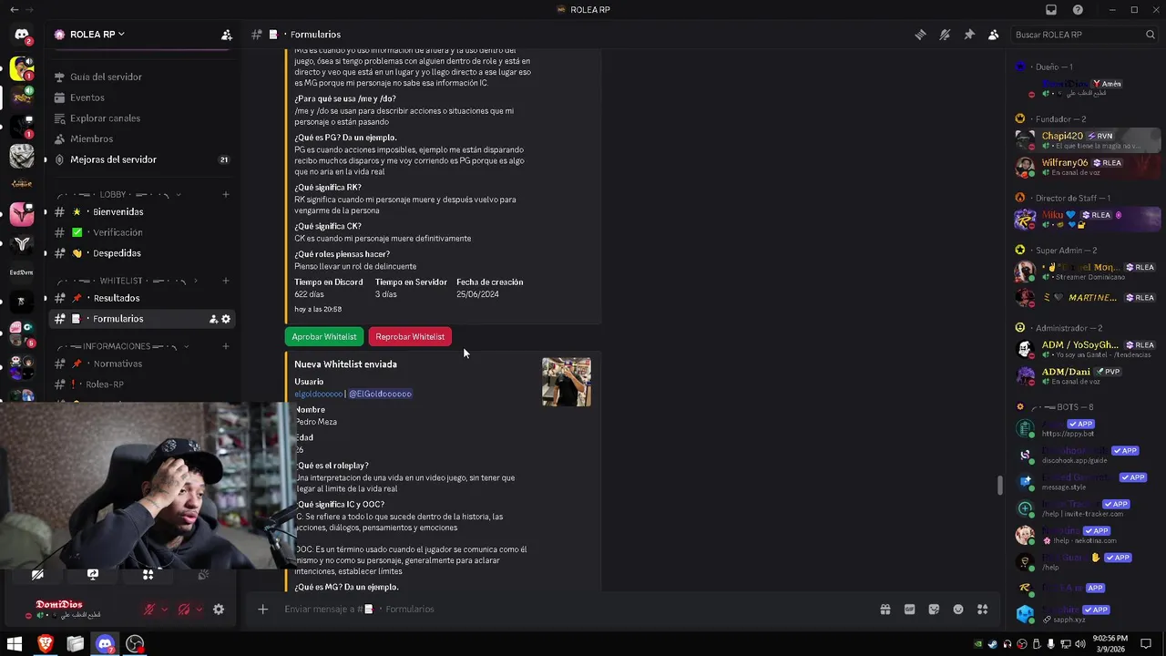Toggle the member list visibility

click(994, 35)
